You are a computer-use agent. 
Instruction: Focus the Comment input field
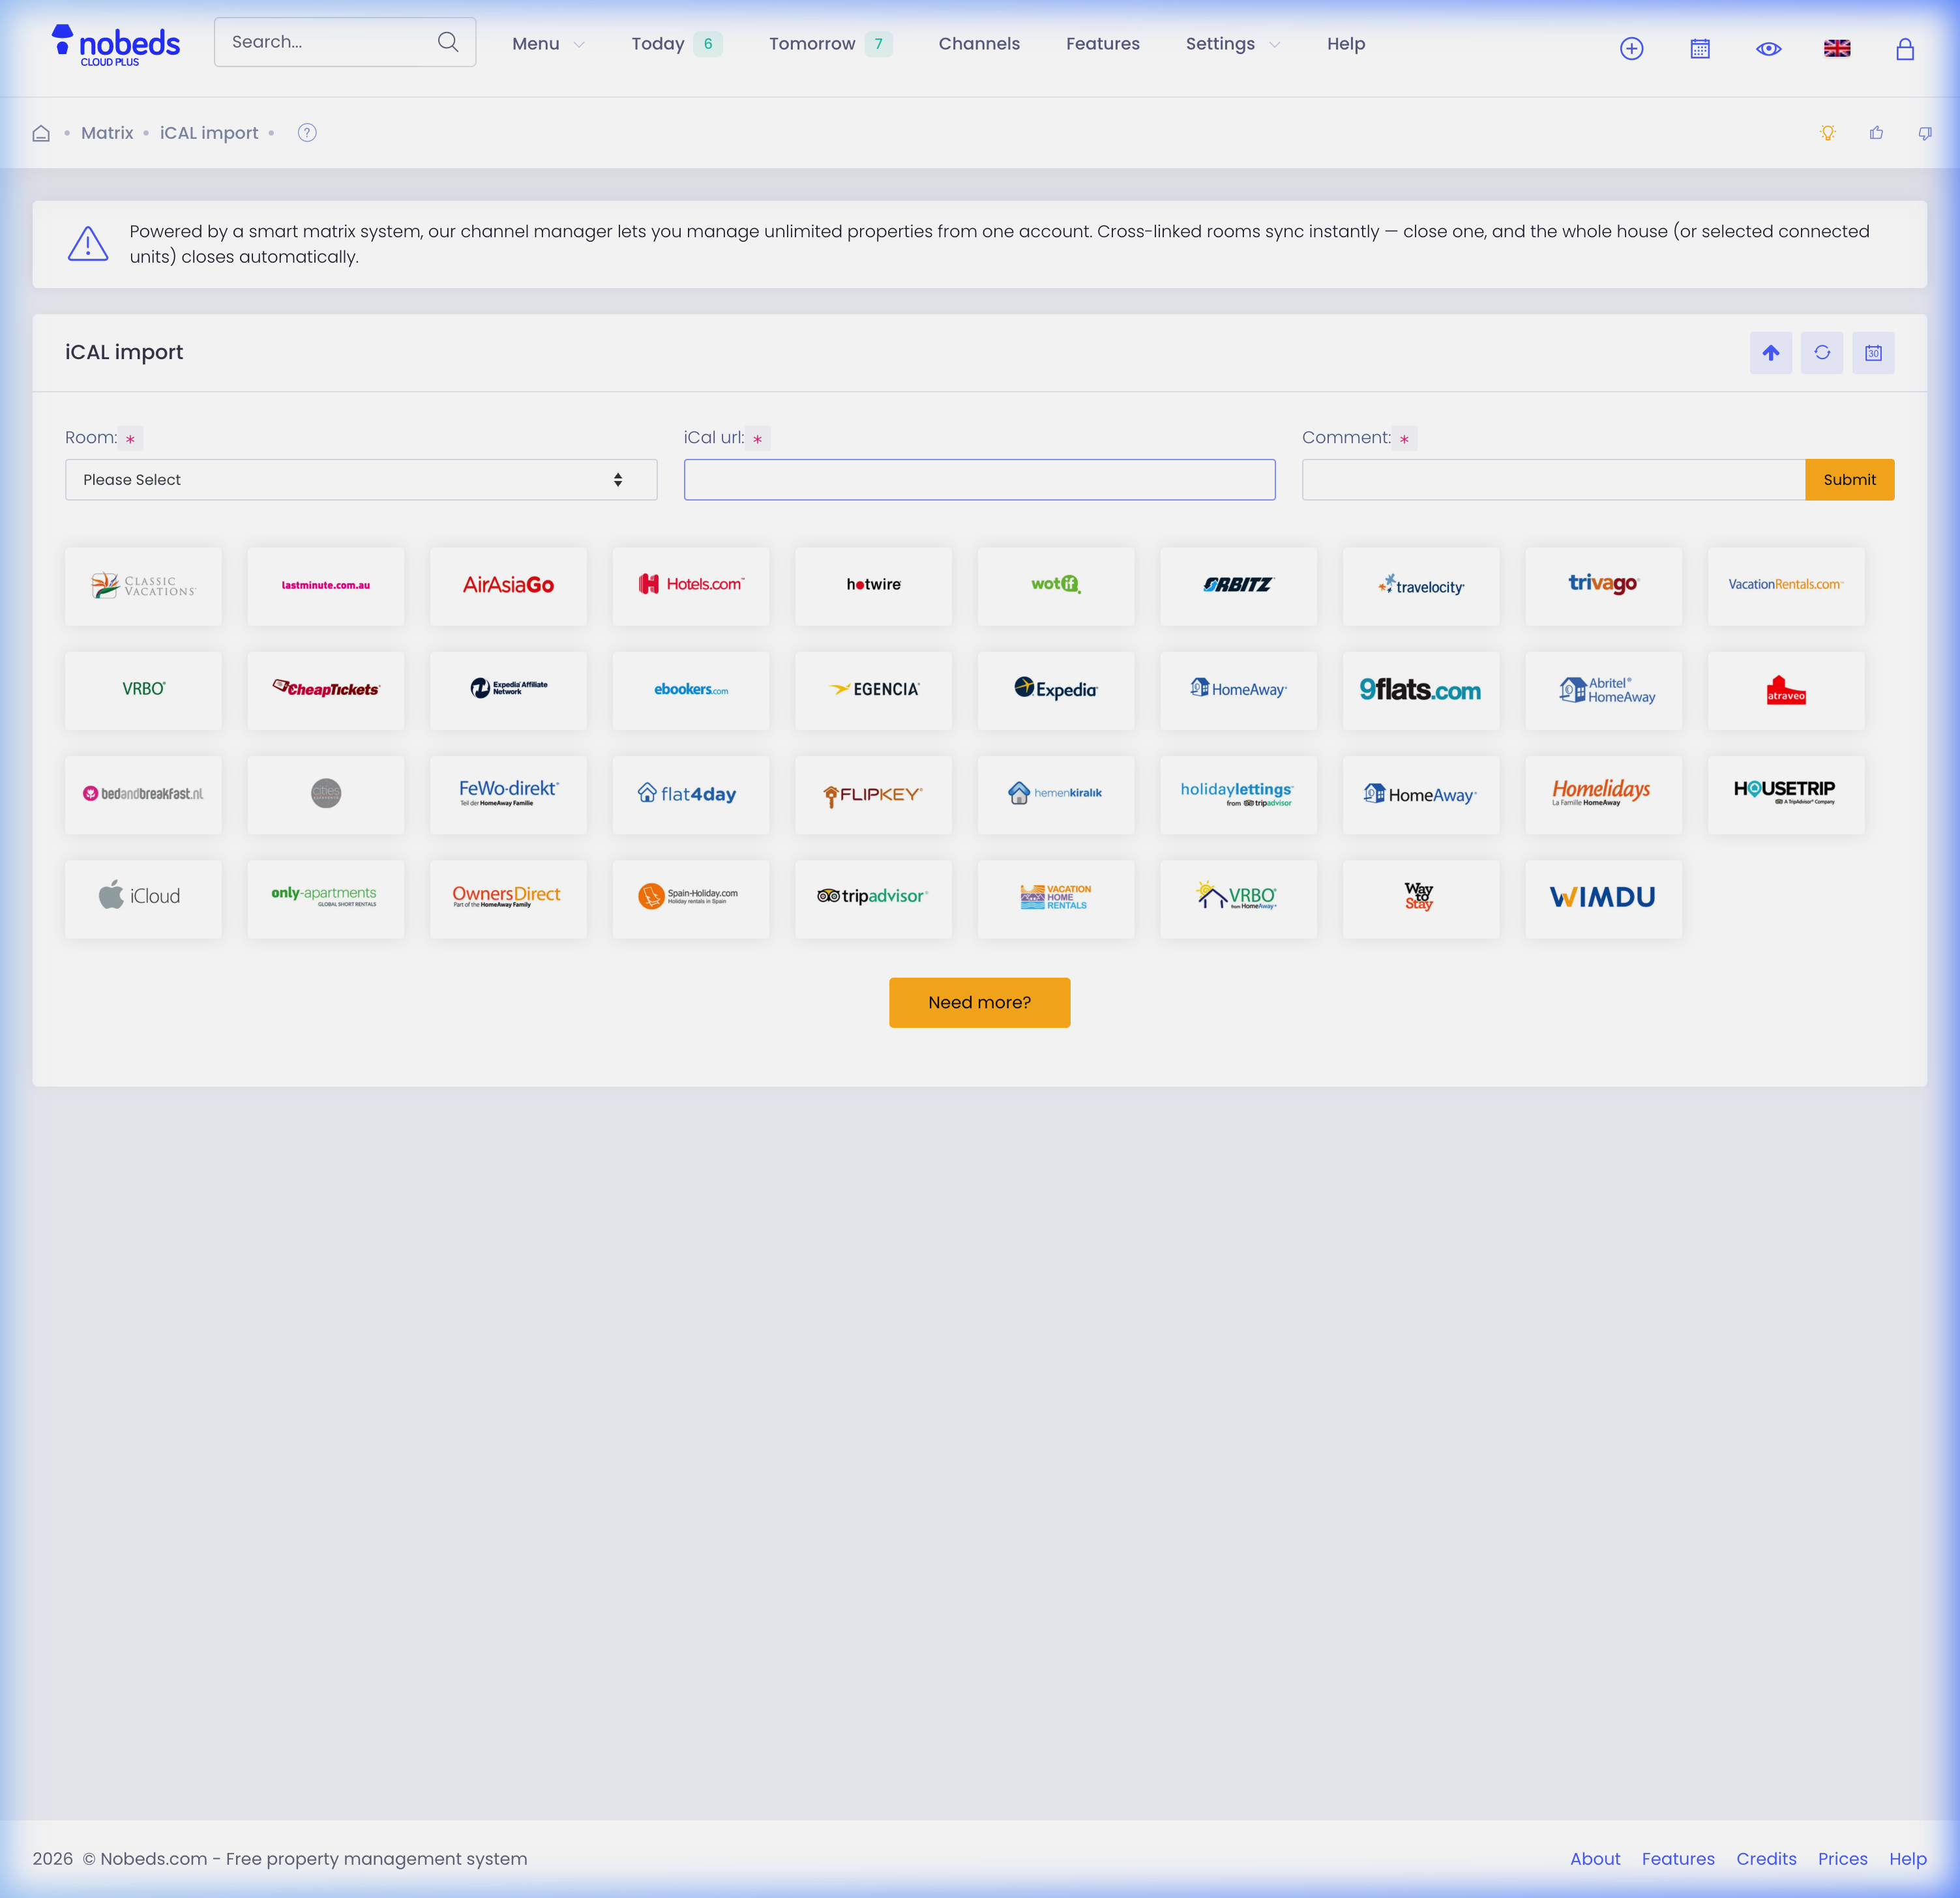1553,480
